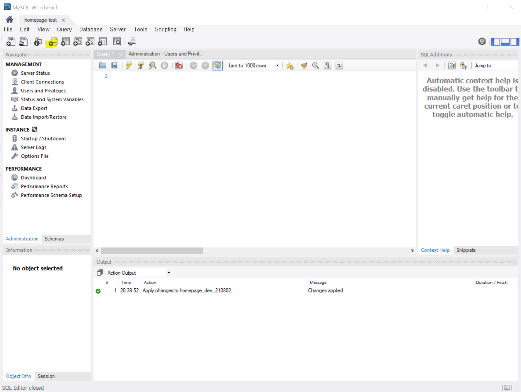Open the home screen tab icon
This screenshot has height=392, width=521.
(x=9, y=20)
